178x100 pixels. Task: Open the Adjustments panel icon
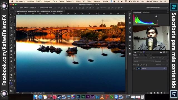(x=130, y=54)
